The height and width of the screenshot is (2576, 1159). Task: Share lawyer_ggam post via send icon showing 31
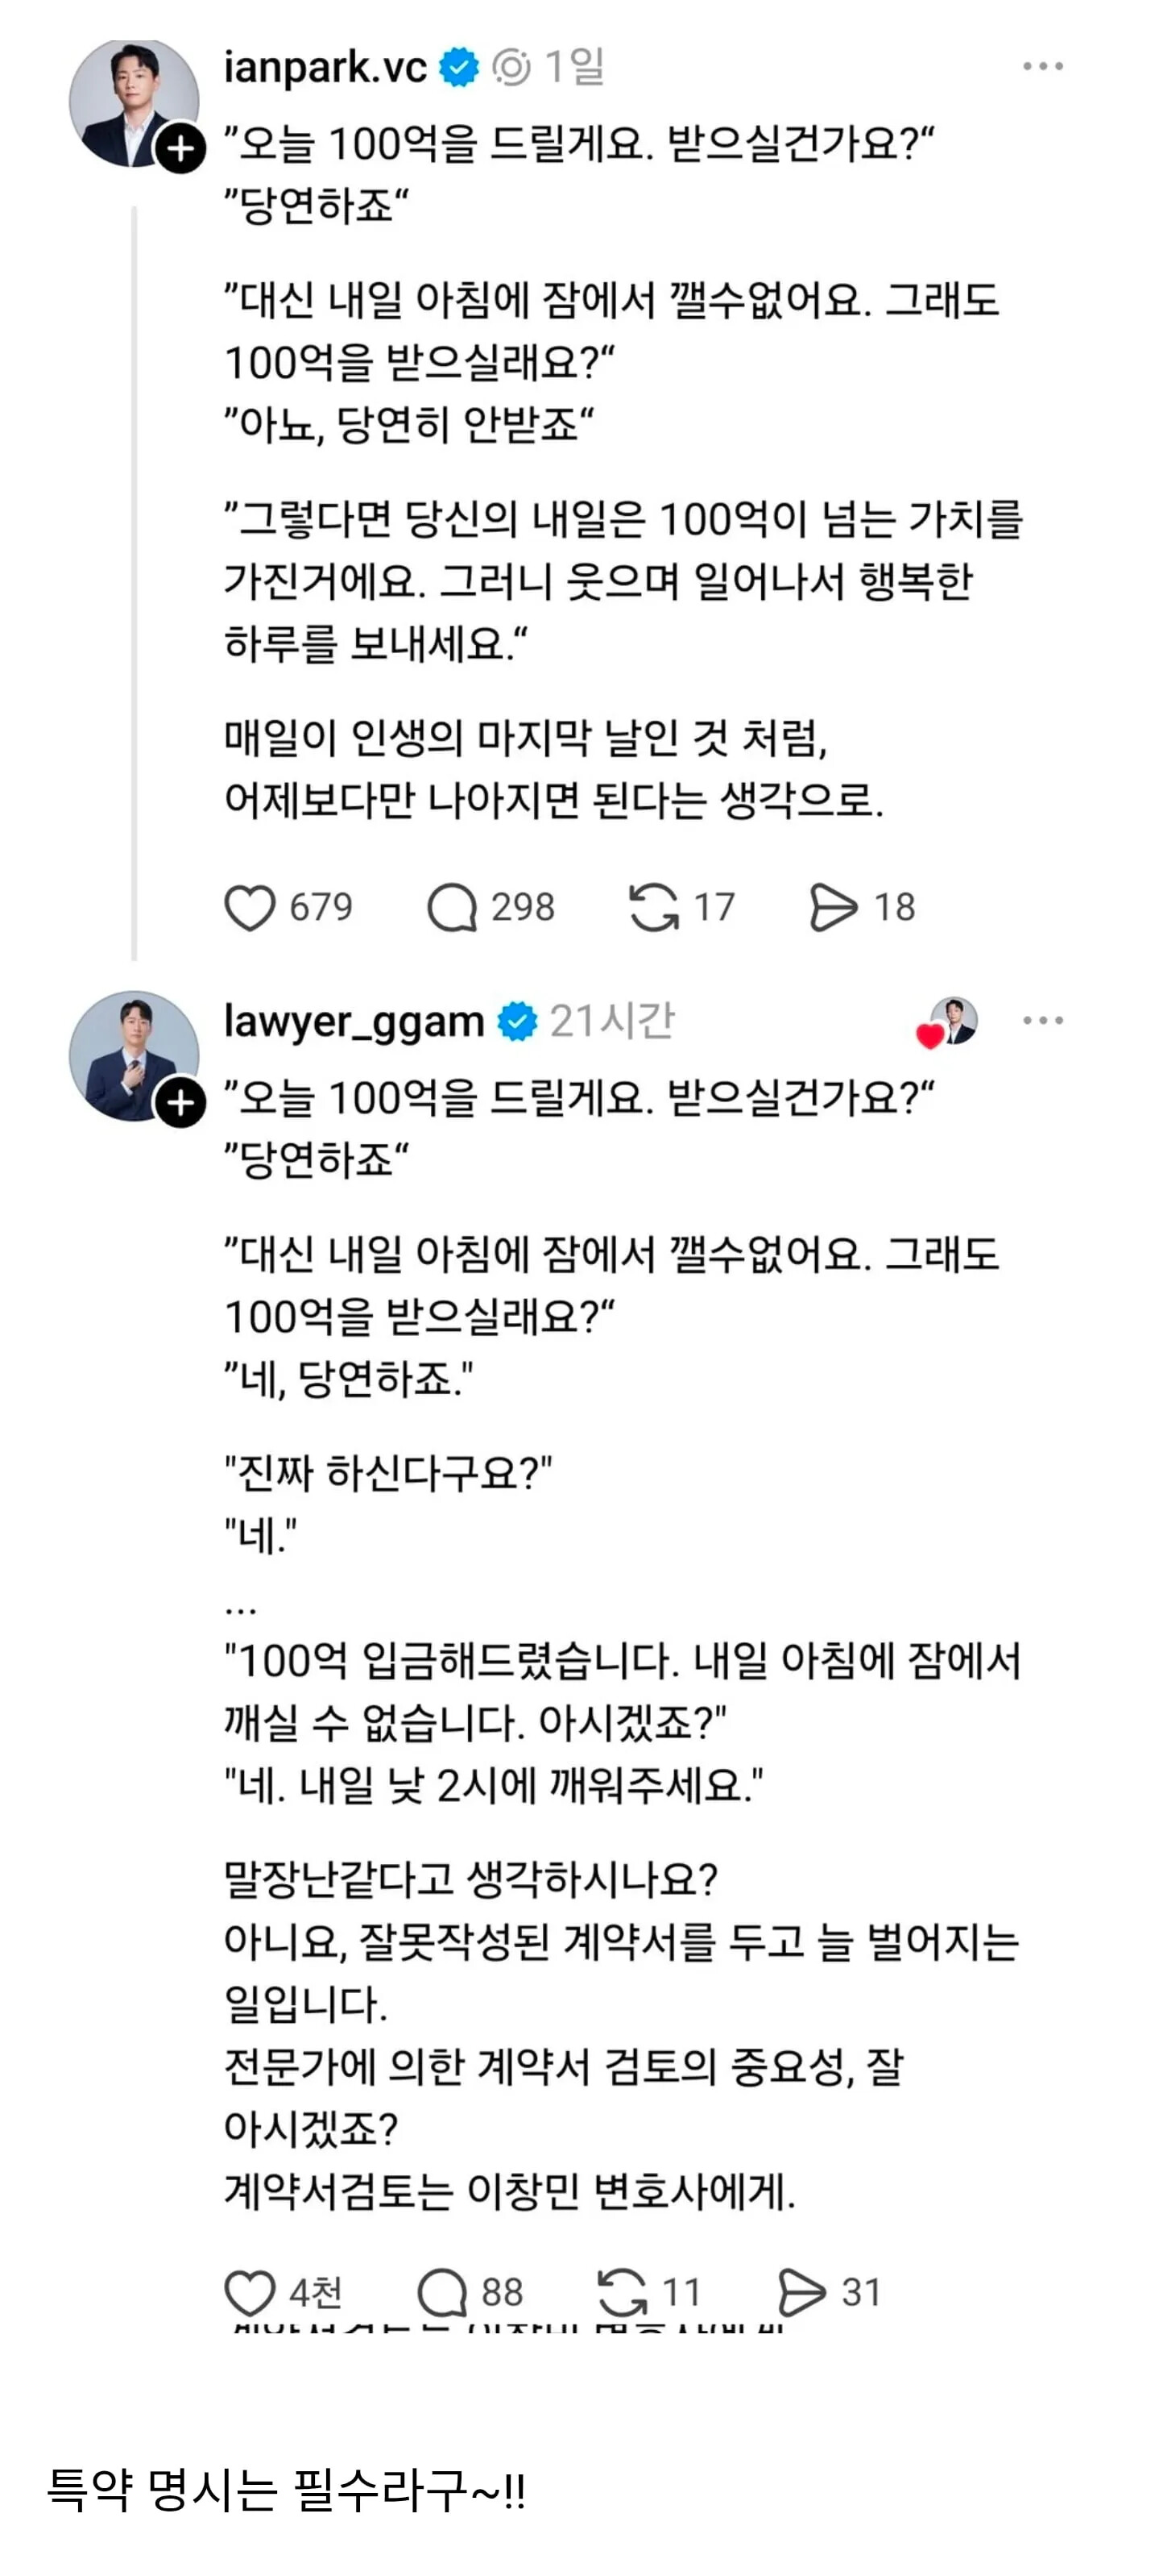801,2292
